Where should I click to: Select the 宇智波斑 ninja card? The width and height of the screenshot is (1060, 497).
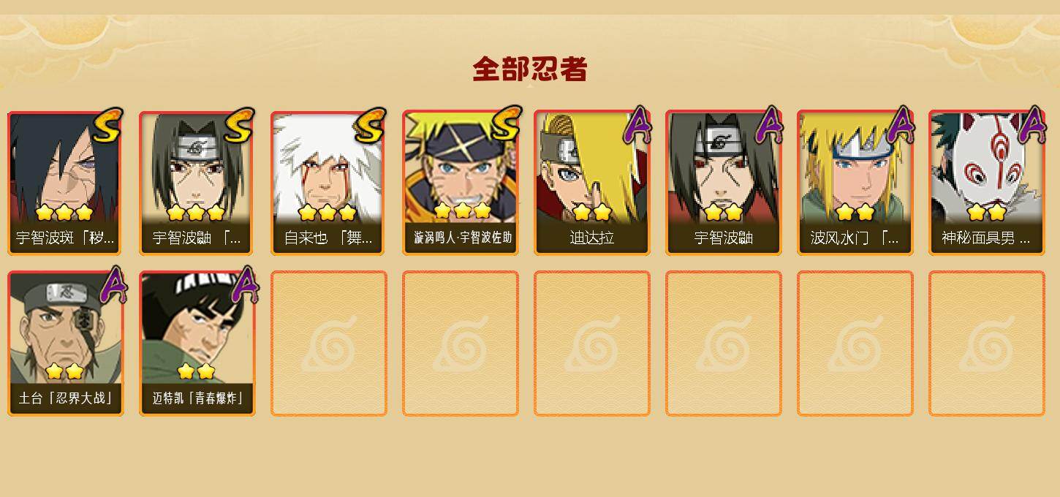coord(64,183)
